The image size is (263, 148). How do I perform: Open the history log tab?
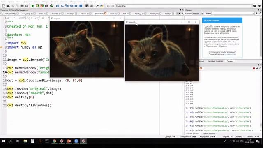(x=208, y=134)
